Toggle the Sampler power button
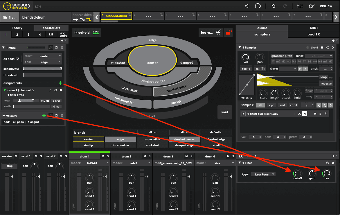Screen dimensions: 340x215 (328, 47)
